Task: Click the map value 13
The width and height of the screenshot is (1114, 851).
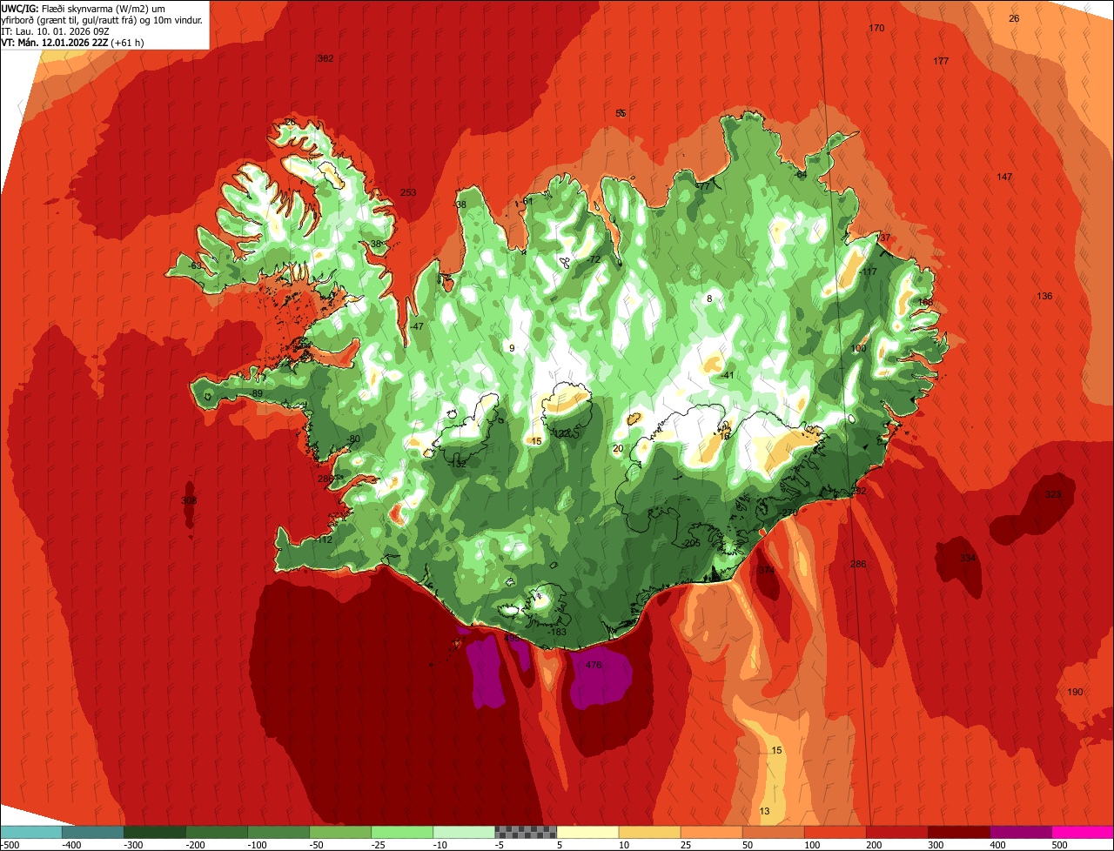Action: [765, 811]
